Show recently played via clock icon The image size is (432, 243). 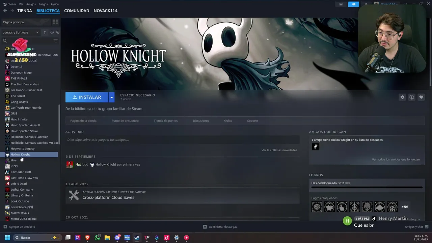[x=52, y=32]
